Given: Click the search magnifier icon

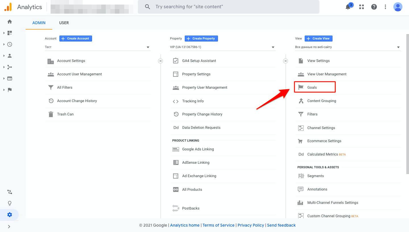Looking at the screenshot, I should click(147, 7).
